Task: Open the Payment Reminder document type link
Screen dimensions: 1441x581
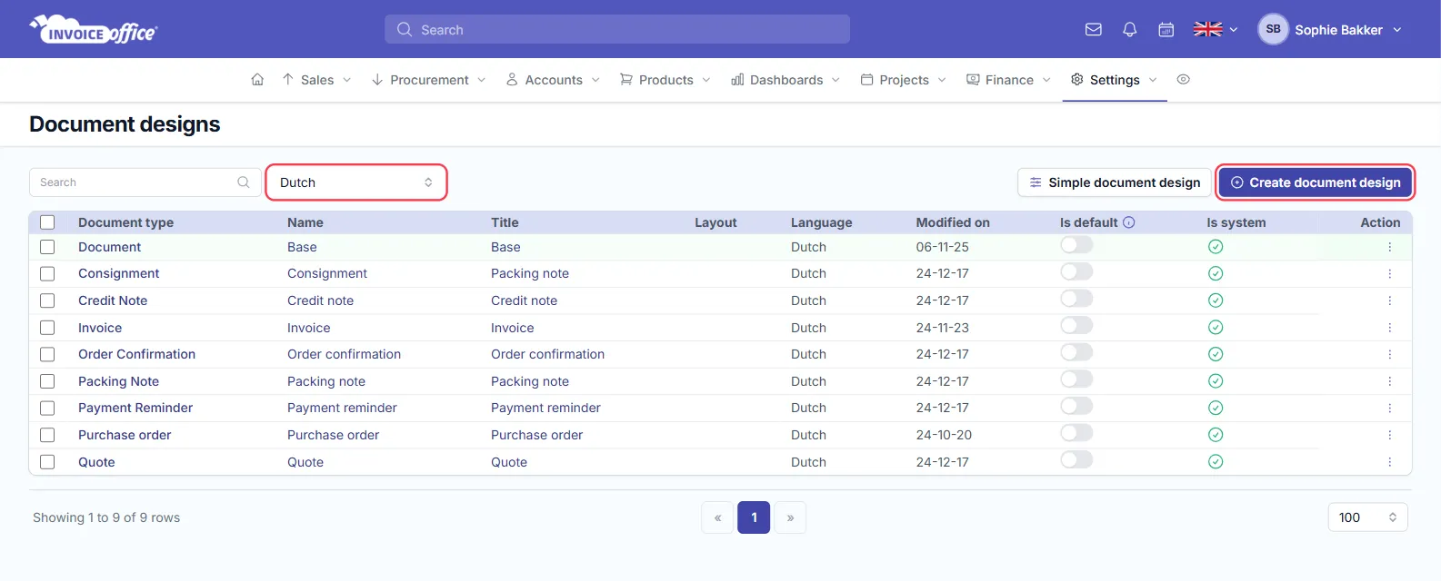Action: click(135, 409)
